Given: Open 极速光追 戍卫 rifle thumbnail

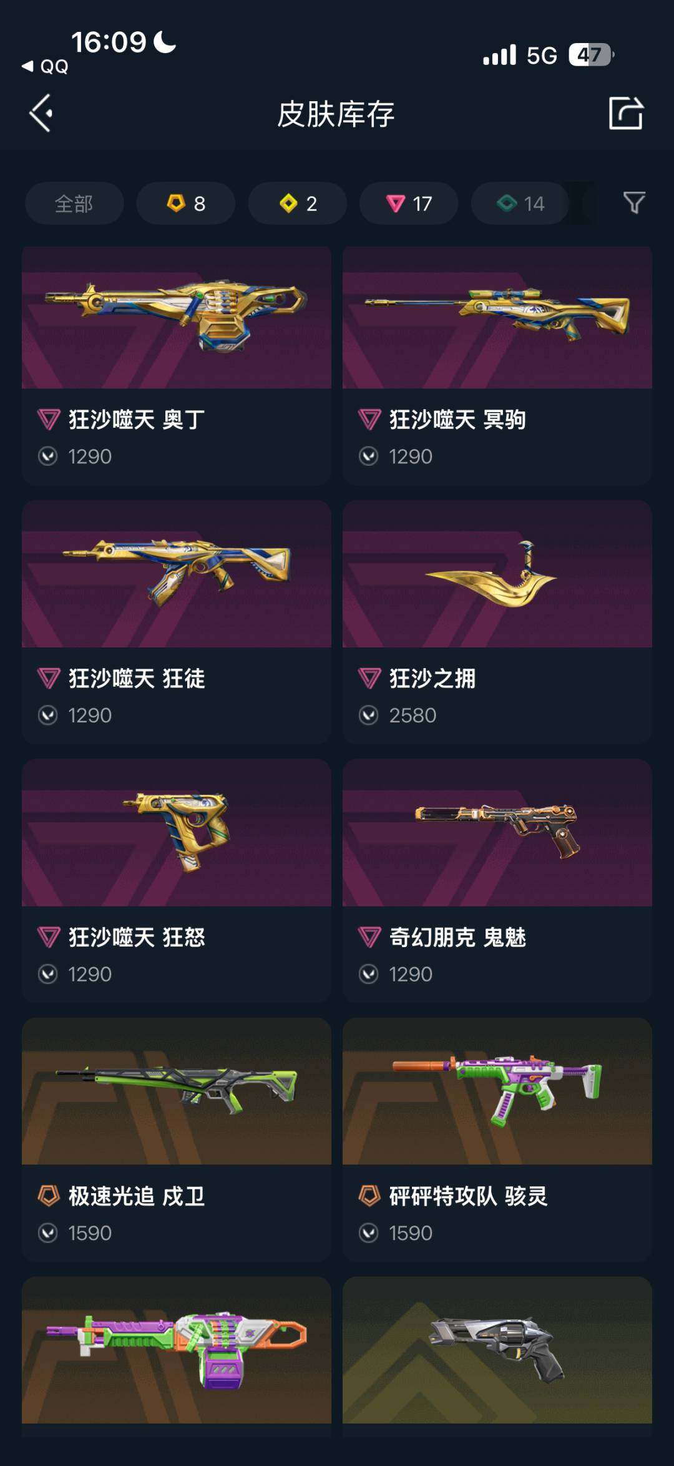Looking at the screenshot, I should [x=177, y=1091].
